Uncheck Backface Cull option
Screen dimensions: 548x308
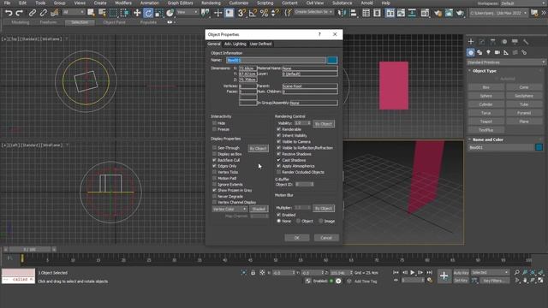[x=214, y=160]
